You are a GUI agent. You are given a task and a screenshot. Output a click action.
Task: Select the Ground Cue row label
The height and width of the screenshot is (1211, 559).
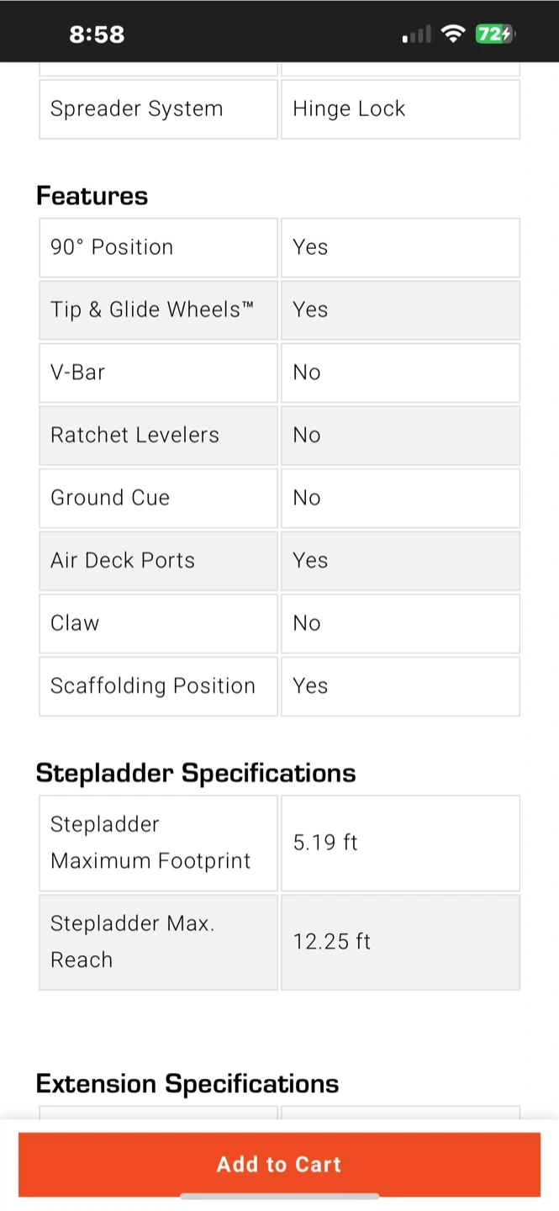click(x=158, y=498)
